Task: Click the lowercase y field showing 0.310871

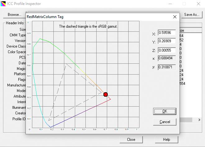Action: click(x=167, y=67)
